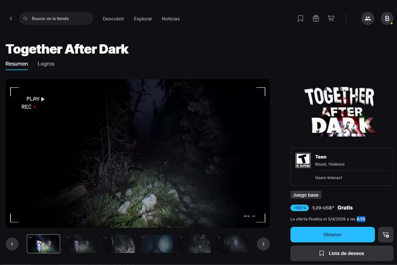The image size is (397, 265).
Task: Open saved wishlist via bookmark icon
Action: (300, 19)
